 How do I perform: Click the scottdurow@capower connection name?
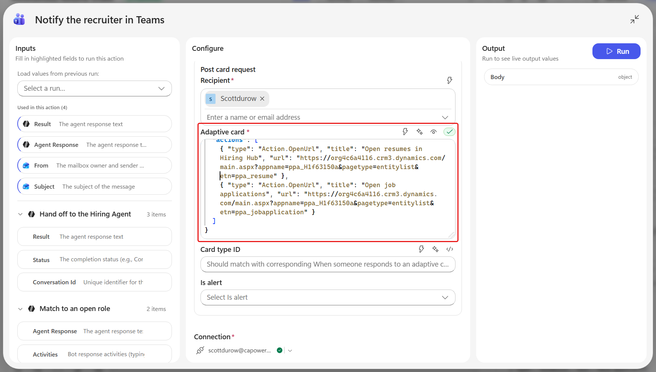tap(239, 350)
